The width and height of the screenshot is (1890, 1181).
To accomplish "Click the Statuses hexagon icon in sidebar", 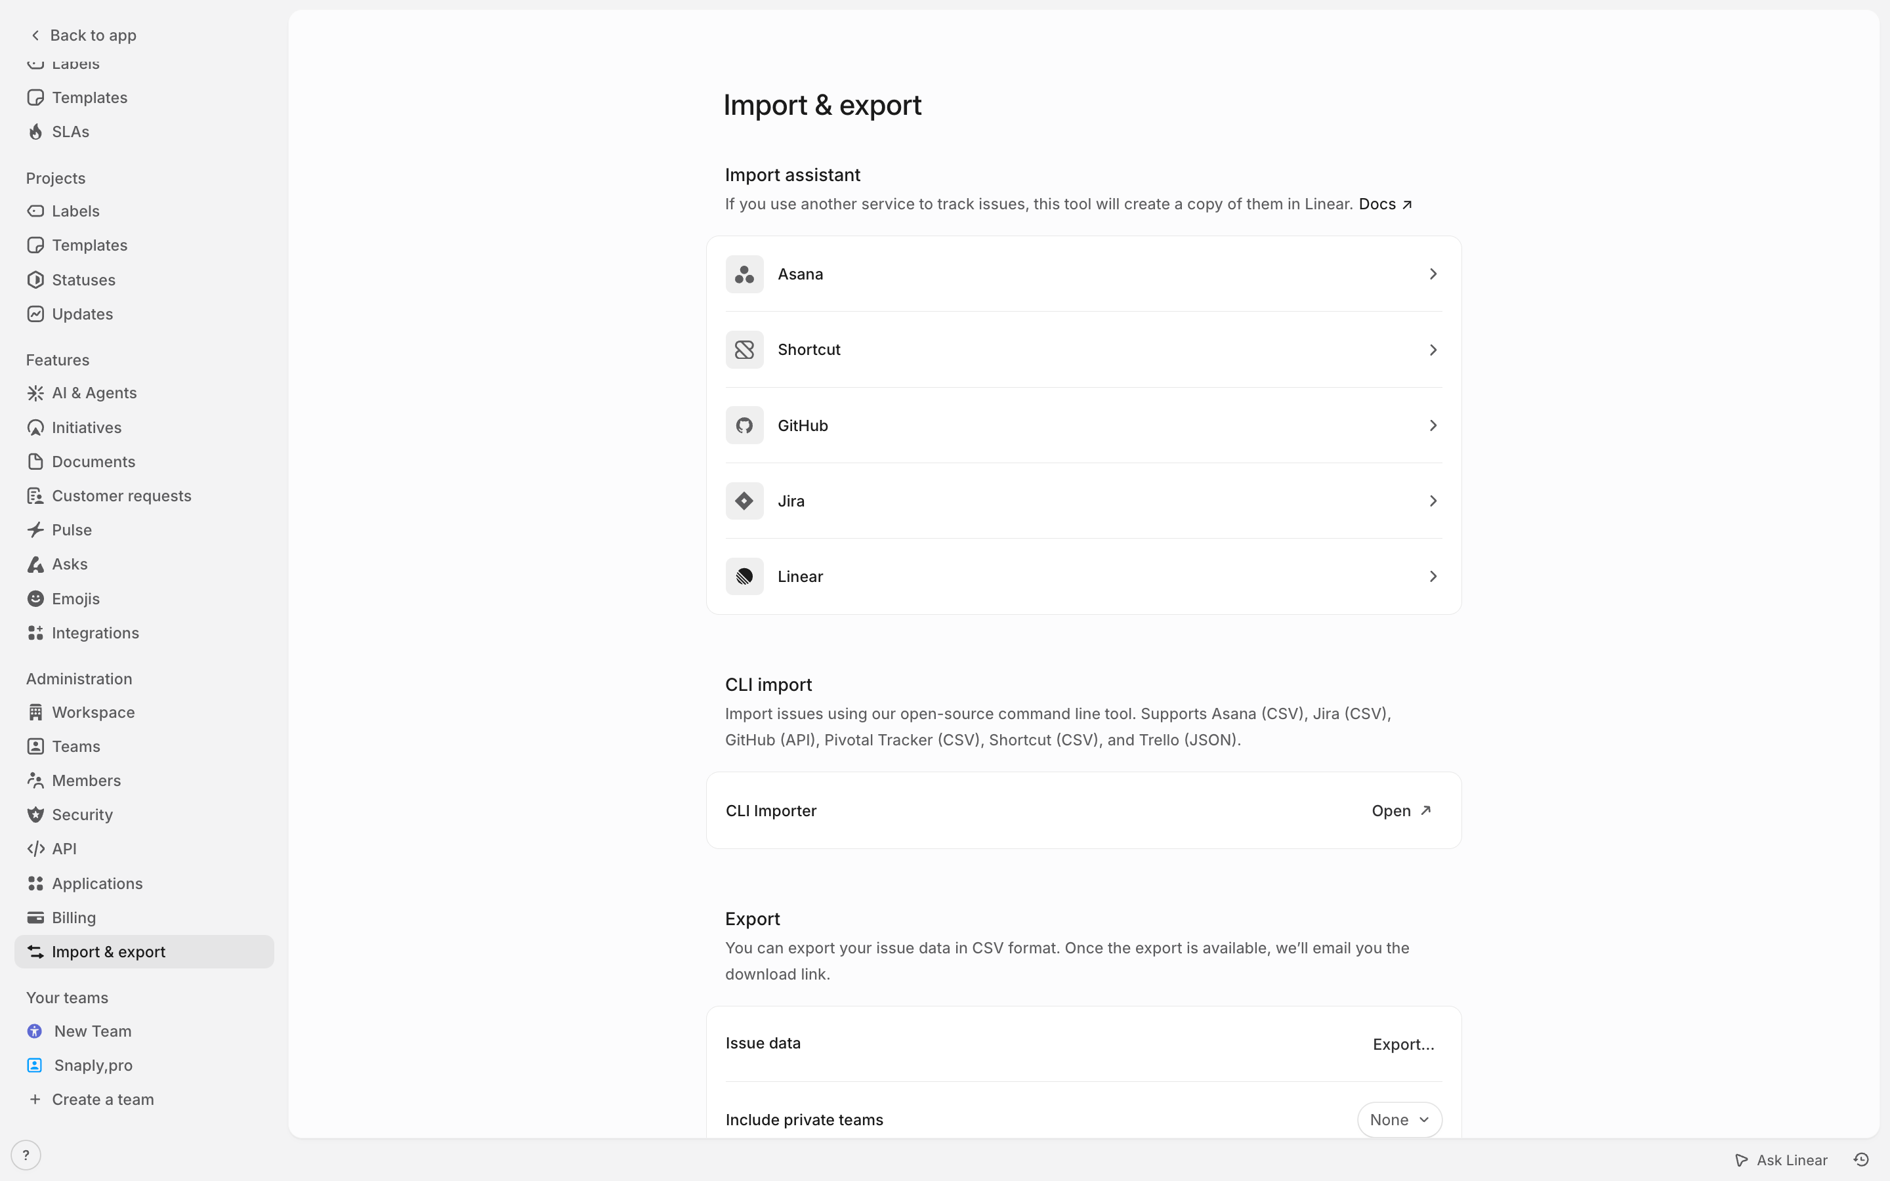I will [x=35, y=280].
